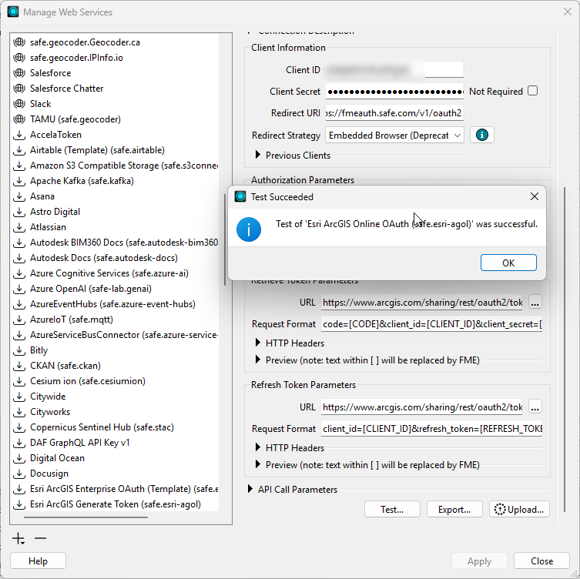The width and height of the screenshot is (580, 579).
Task: Expand Preview under Retrieve Token Parameters
Action: pos(258,360)
